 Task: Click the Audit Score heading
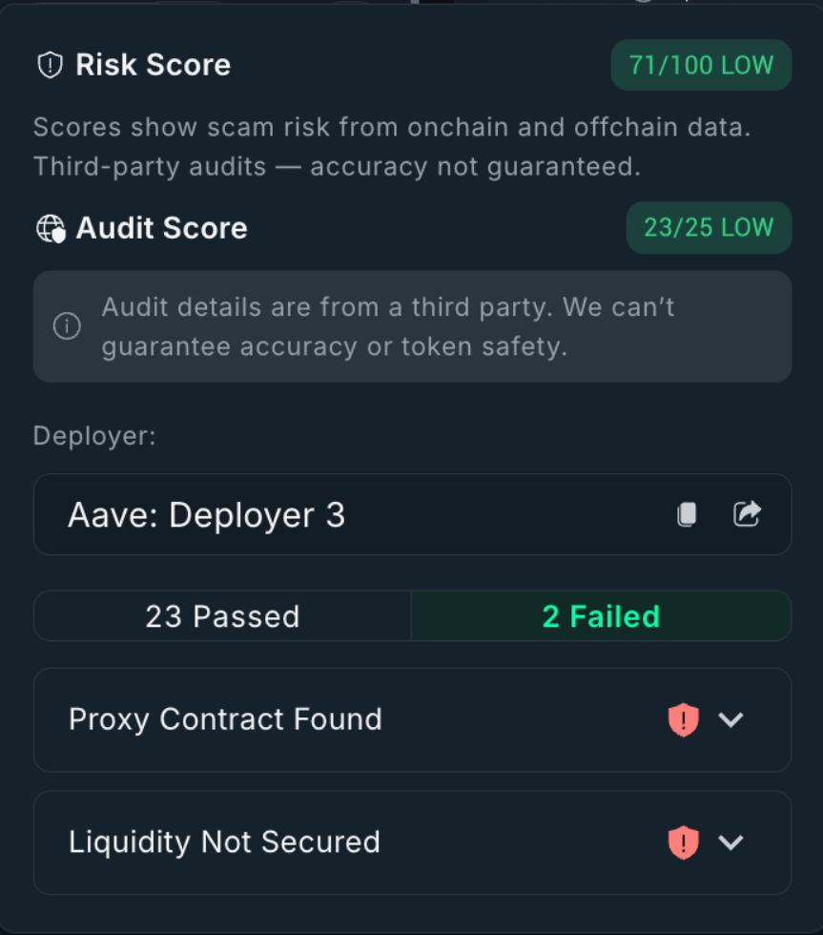161,228
